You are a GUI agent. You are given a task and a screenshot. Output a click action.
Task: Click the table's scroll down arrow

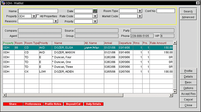click(175, 92)
